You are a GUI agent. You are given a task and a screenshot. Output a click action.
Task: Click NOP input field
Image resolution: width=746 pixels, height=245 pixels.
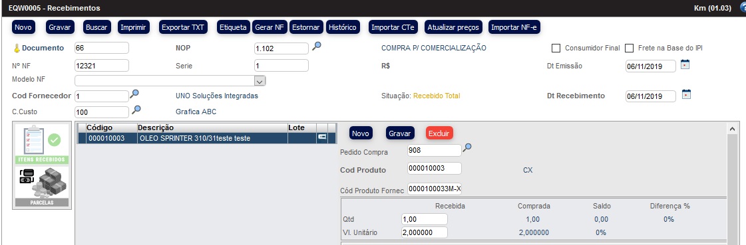click(x=281, y=48)
